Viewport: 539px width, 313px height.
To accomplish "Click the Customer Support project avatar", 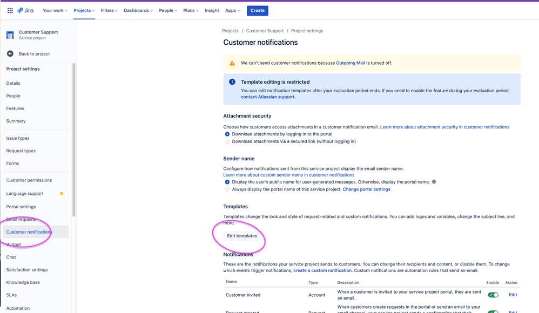I will pyautogui.click(x=9, y=34).
